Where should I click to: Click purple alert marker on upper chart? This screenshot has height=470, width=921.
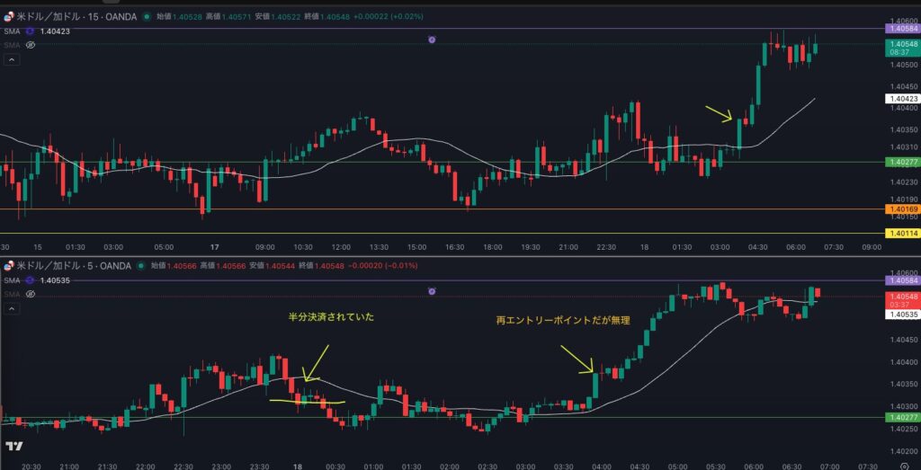(432, 40)
